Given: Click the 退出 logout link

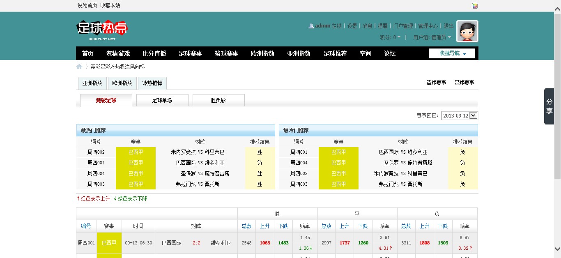Looking at the screenshot, I should [449, 26].
